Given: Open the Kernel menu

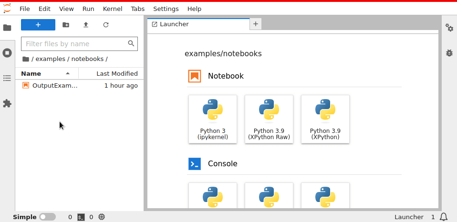Looking at the screenshot, I should (x=113, y=9).
